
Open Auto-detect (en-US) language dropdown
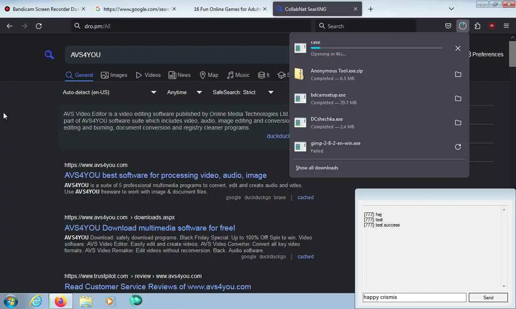110,92
